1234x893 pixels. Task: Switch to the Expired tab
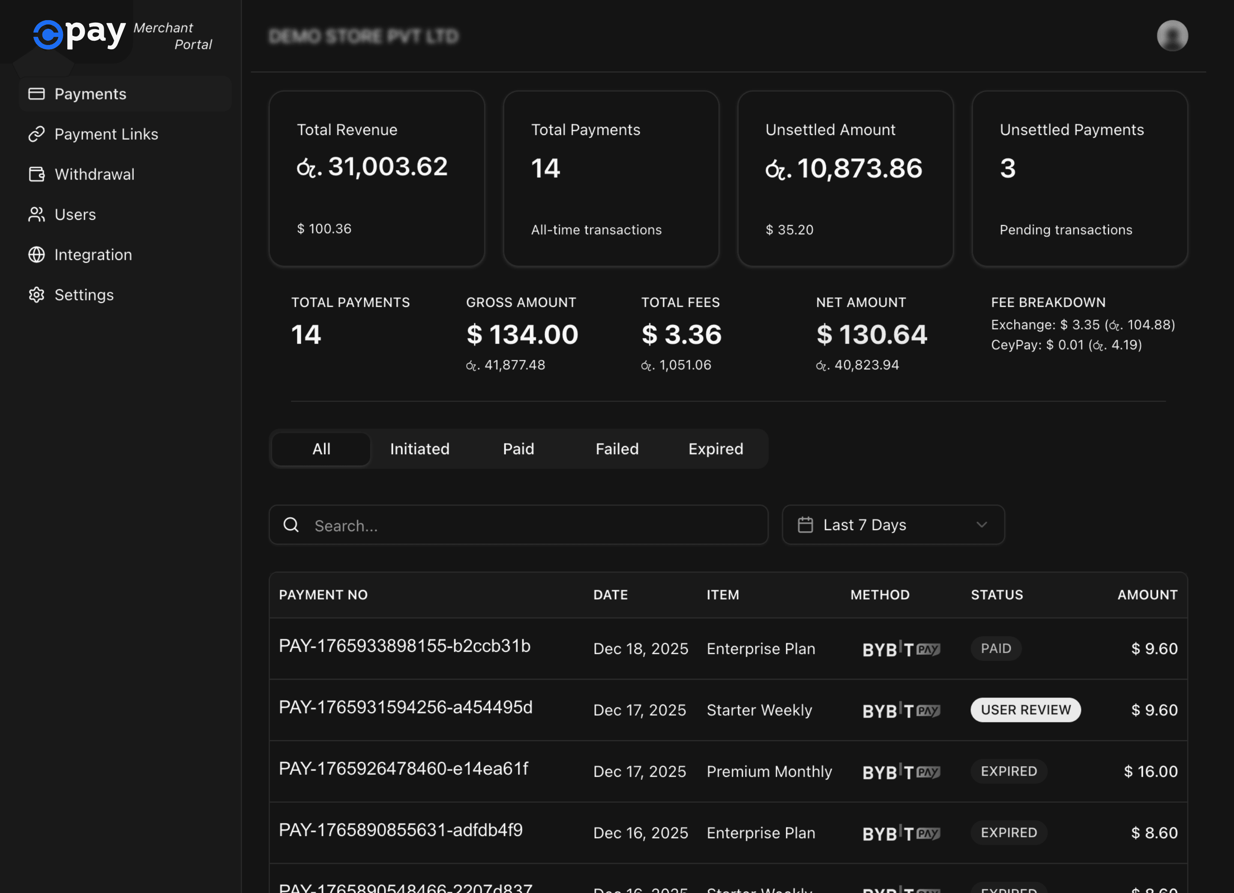[716, 448]
